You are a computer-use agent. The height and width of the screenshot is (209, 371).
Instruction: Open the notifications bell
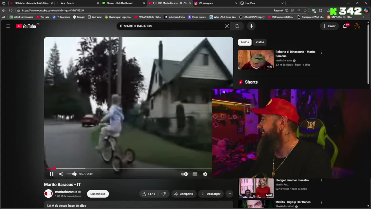pos(345,26)
